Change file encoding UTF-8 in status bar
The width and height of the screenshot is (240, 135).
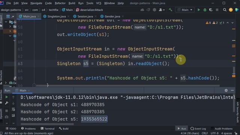point(214,133)
